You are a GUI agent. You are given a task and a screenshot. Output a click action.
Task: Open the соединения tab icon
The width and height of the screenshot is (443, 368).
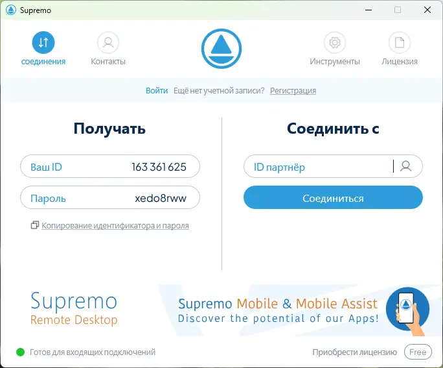pyautogui.click(x=43, y=42)
